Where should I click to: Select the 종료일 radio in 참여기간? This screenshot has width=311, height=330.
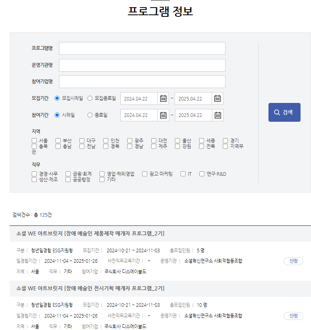90,115
